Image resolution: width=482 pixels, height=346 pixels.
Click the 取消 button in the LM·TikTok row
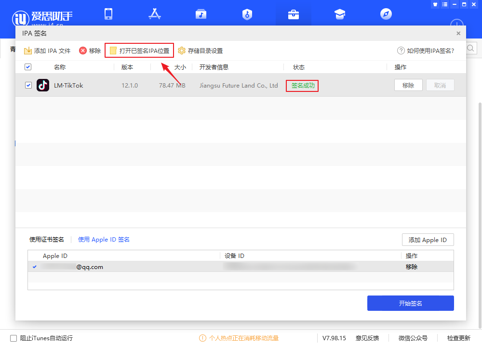coord(440,85)
